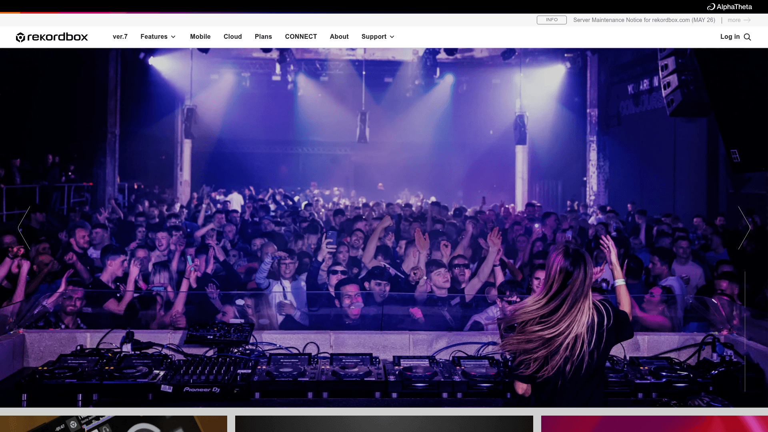Open the Plans page
The width and height of the screenshot is (768, 432).
click(x=263, y=37)
